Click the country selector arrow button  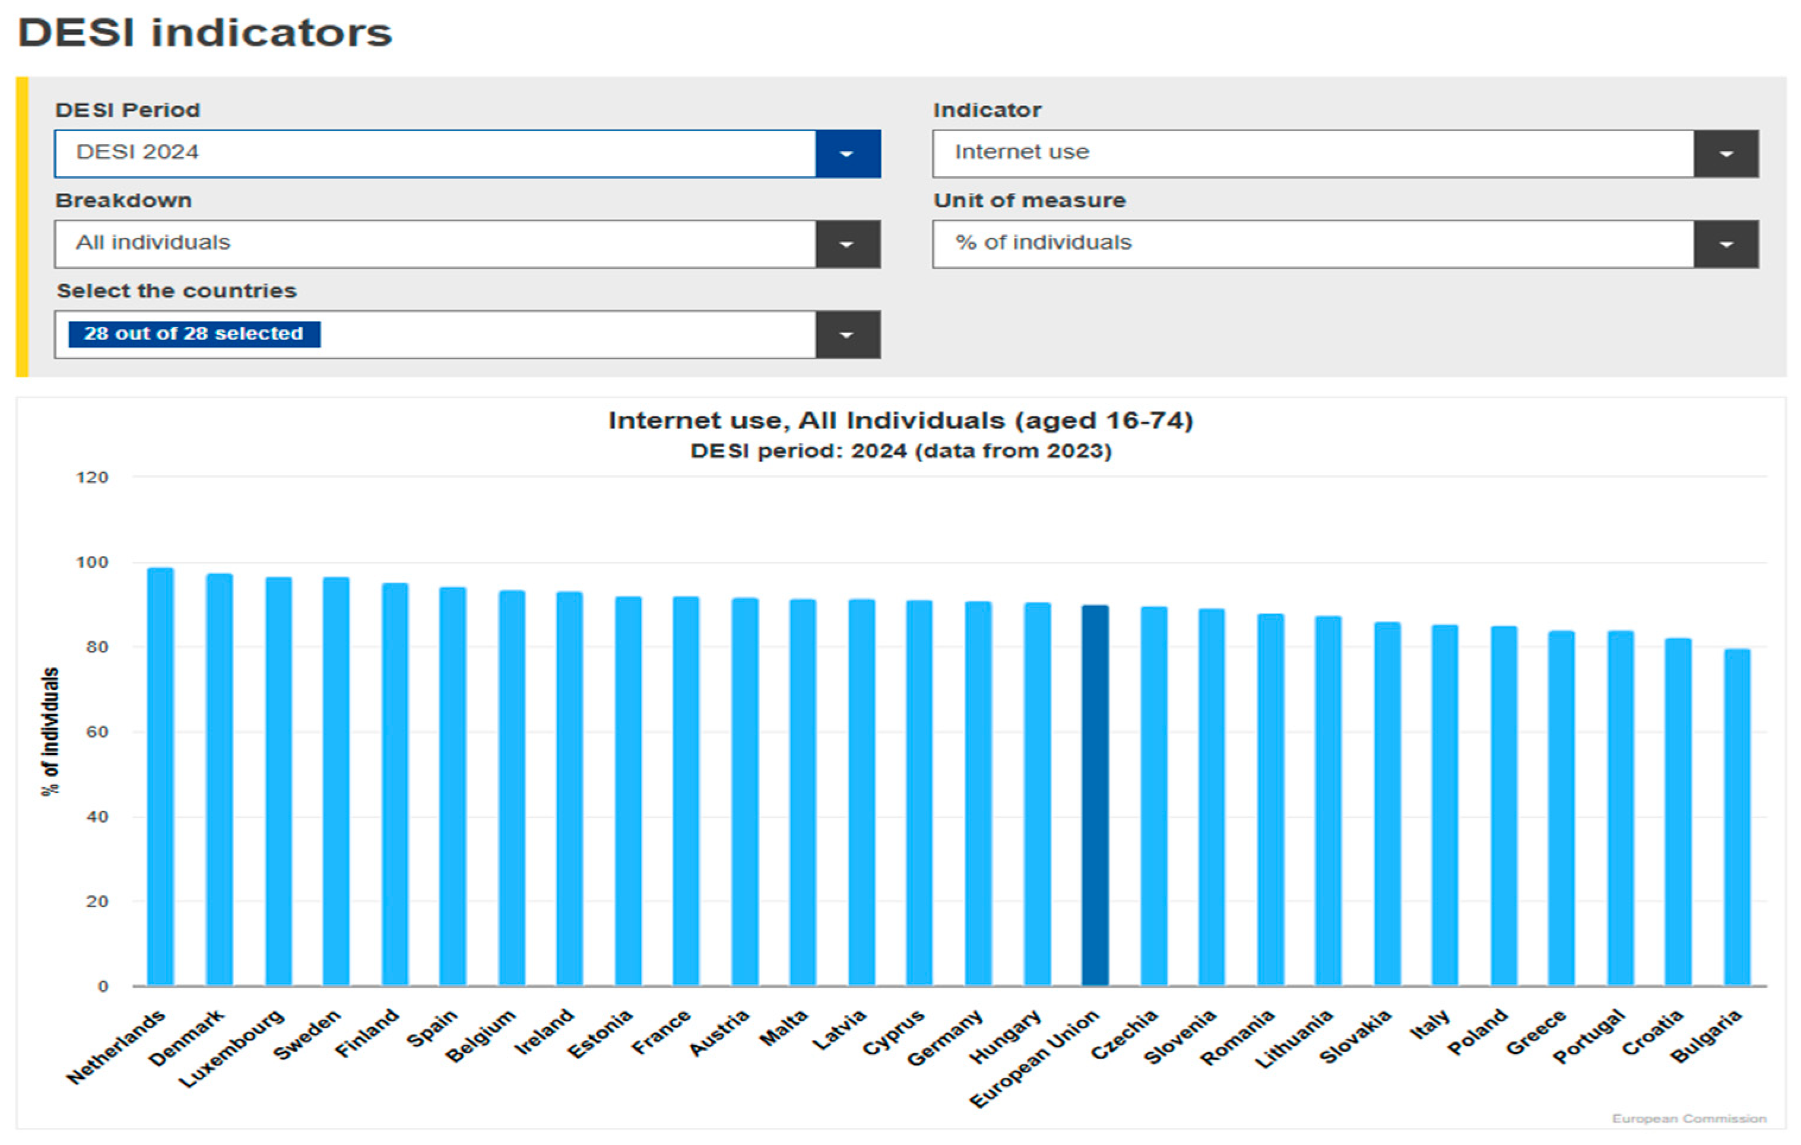[x=846, y=335]
